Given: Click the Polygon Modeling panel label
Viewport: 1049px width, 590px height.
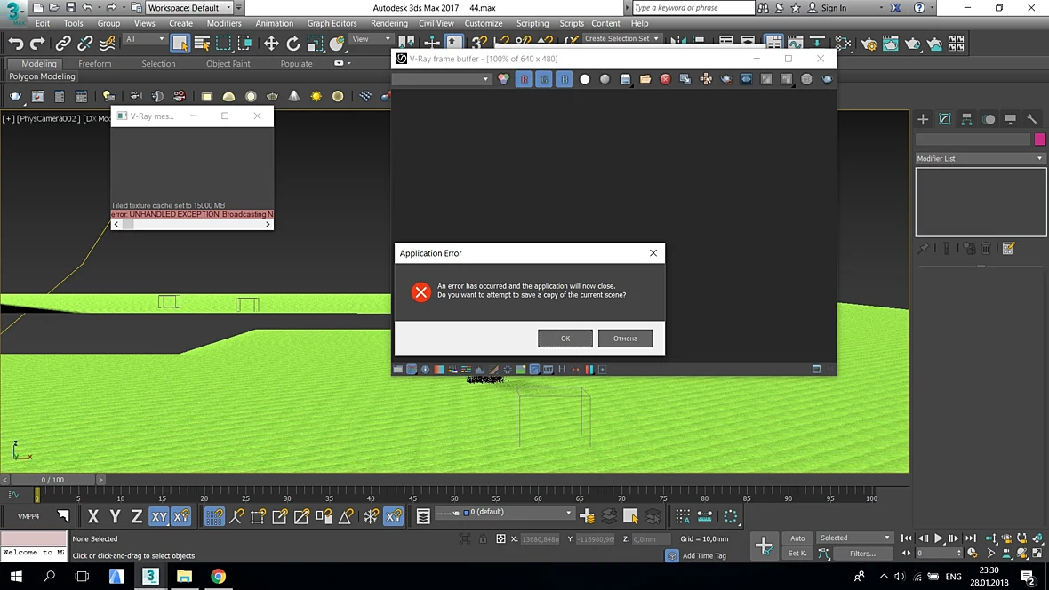Looking at the screenshot, I should click(x=42, y=76).
